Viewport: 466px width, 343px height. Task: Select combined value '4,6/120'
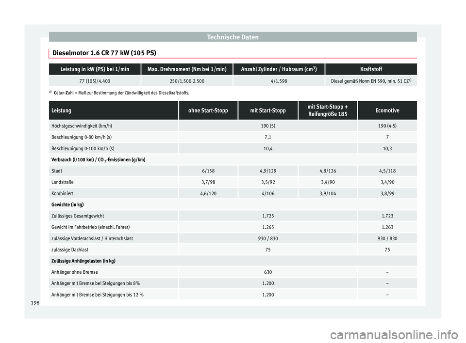pos(208,193)
